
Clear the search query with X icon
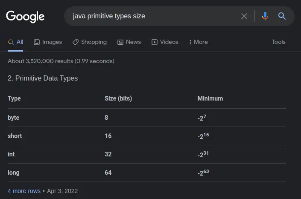pyautogui.click(x=244, y=16)
